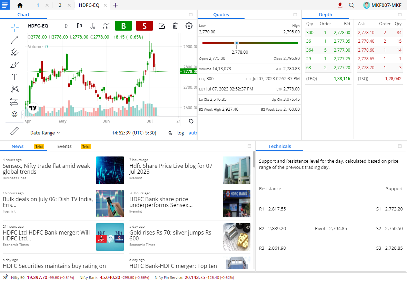
Task: Select the prediction and measurement tool
Action: point(14,102)
